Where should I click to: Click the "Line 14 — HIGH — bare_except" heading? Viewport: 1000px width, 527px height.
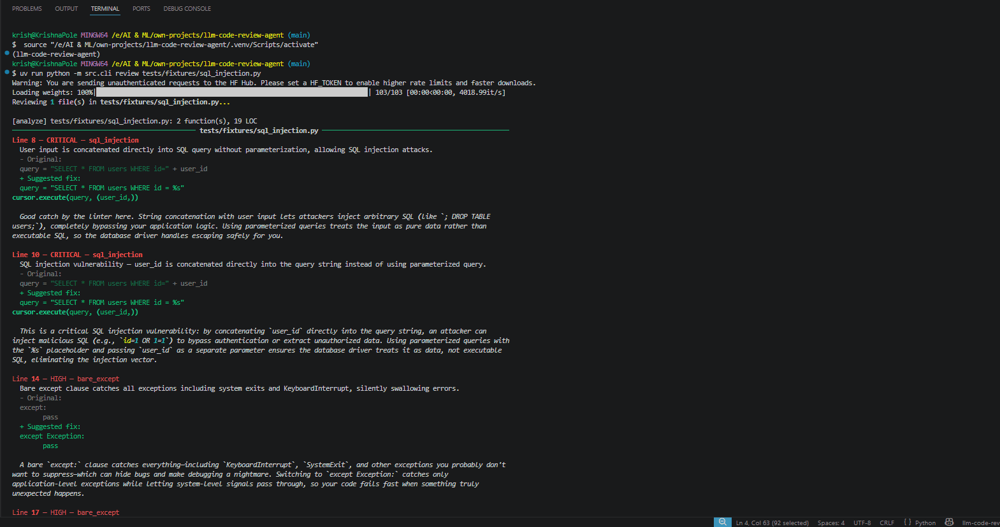tap(66, 379)
